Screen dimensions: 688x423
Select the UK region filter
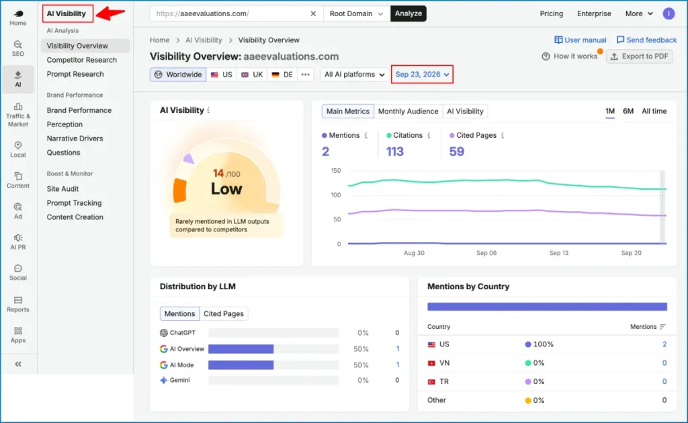tap(253, 74)
